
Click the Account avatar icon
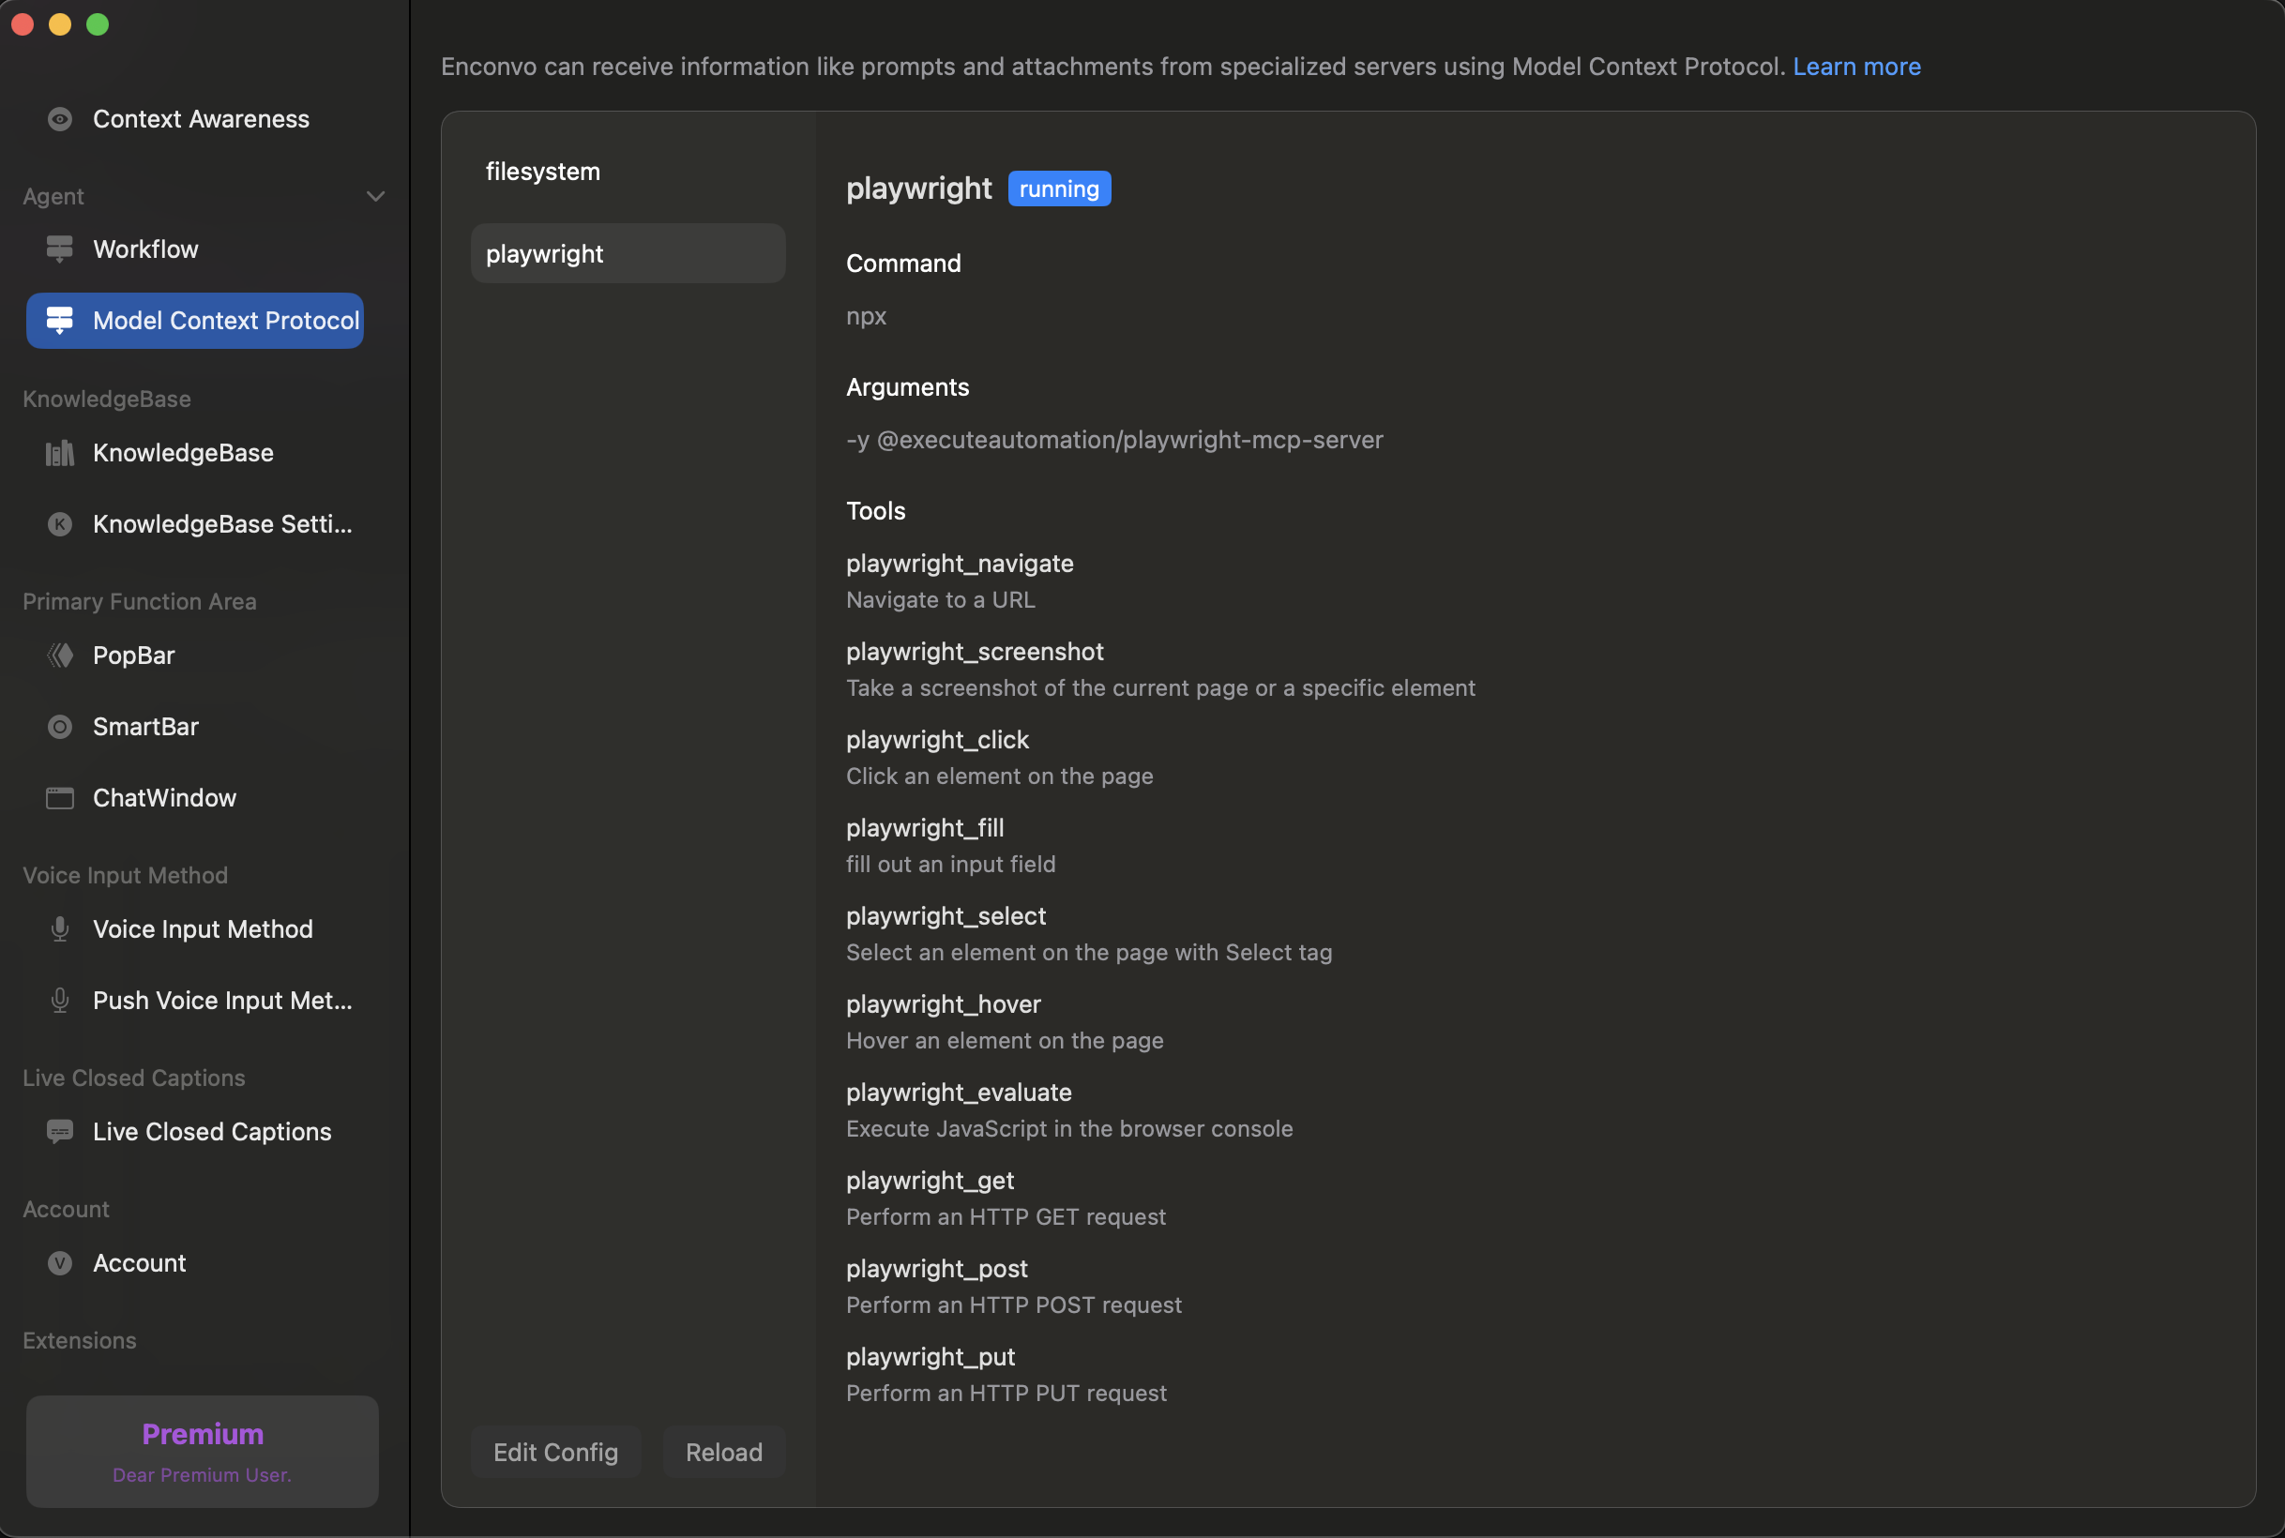point(60,1263)
